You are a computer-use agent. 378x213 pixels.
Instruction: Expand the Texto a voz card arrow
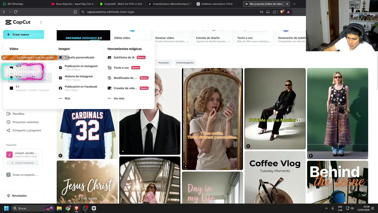(269, 42)
